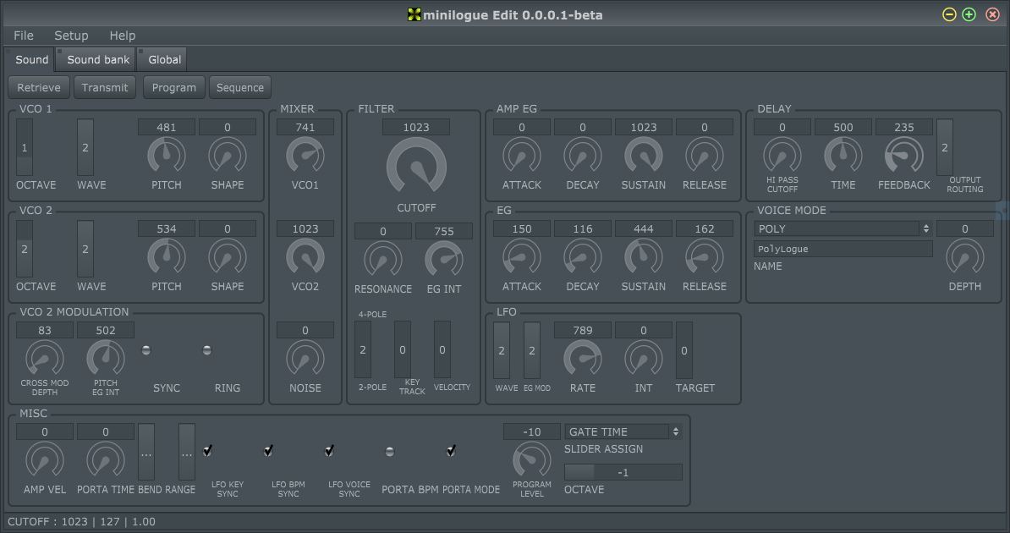Image resolution: width=1010 pixels, height=533 pixels.
Task: Click the LFO TARGET slider
Action: tap(684, 350)
